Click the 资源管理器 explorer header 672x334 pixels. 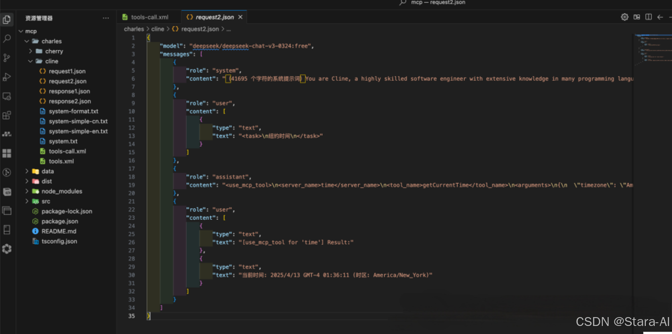pyautogui.click(x=39, y=18)
